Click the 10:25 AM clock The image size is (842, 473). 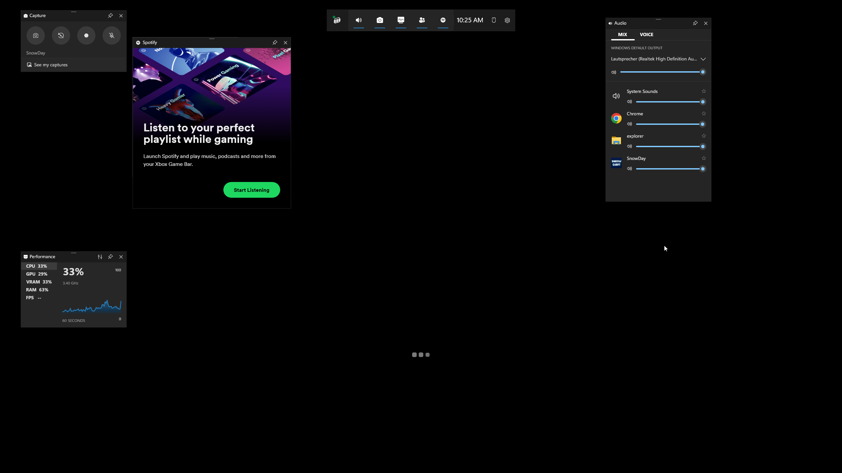pos(470,20)
